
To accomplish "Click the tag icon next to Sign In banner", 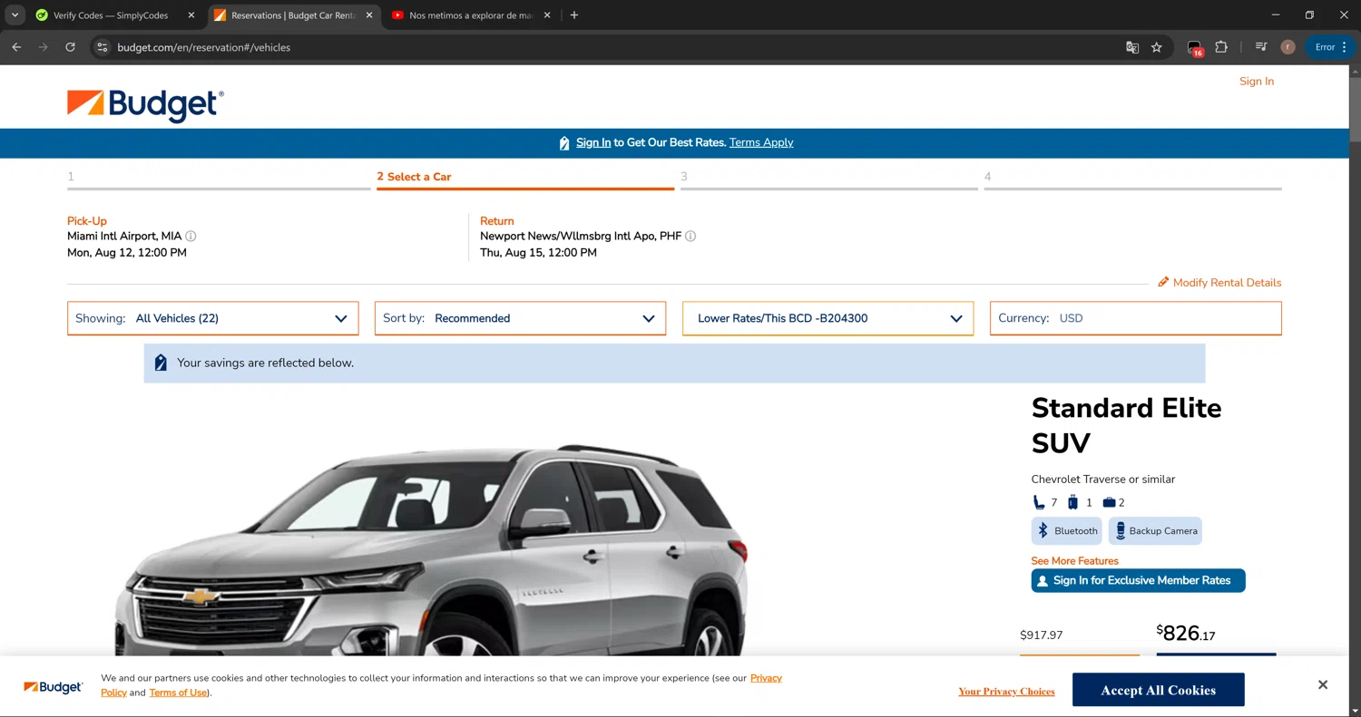I will click(x=564, y=143).
